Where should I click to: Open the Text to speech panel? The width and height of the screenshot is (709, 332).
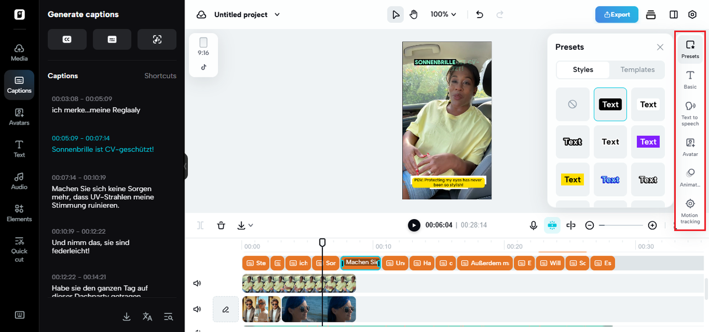(690, 111)
